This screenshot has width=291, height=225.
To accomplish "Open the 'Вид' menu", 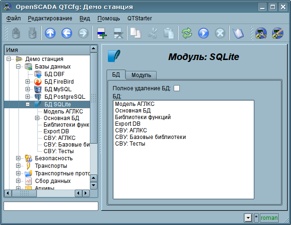I will point(85,18).
